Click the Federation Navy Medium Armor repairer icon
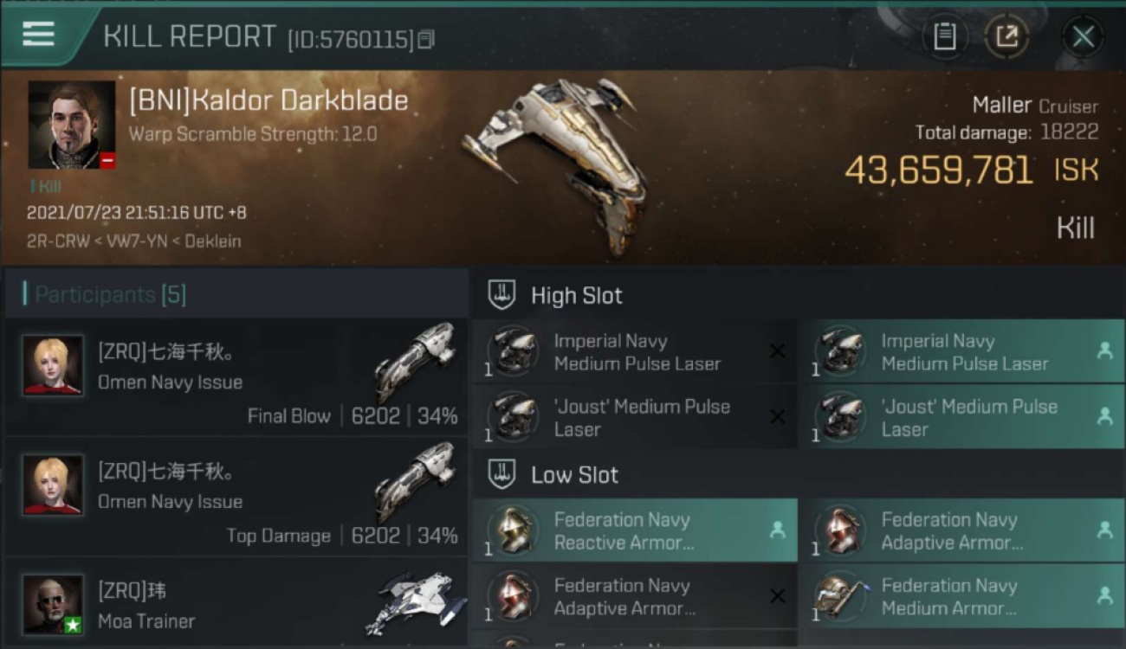Screen dimensions: 1126x649 tap(840, 596)
